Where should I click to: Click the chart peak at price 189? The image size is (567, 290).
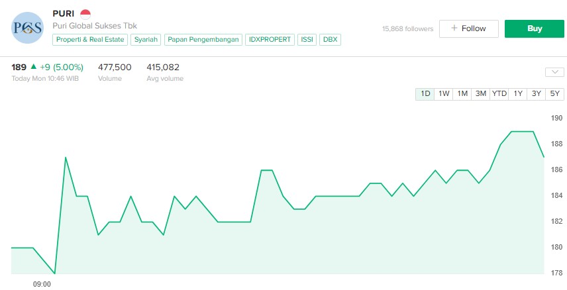[522, 132]
